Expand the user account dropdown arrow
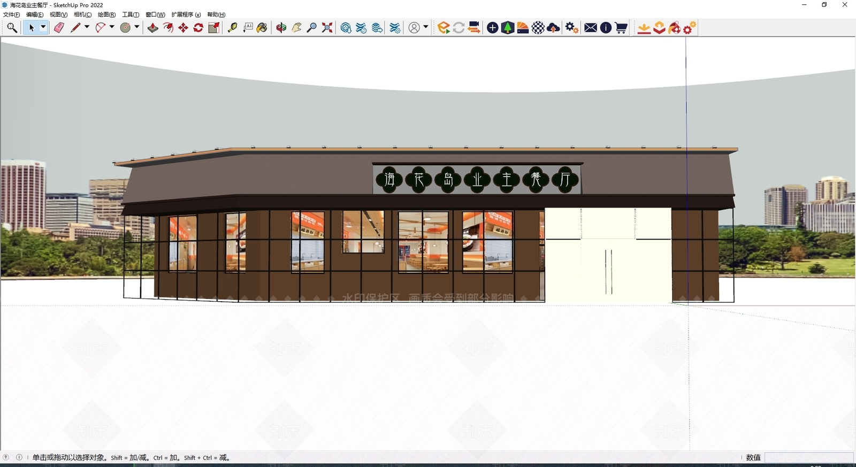Image resolution: width=856 pixels, height=467 pixels. click(x=426, y=27)
